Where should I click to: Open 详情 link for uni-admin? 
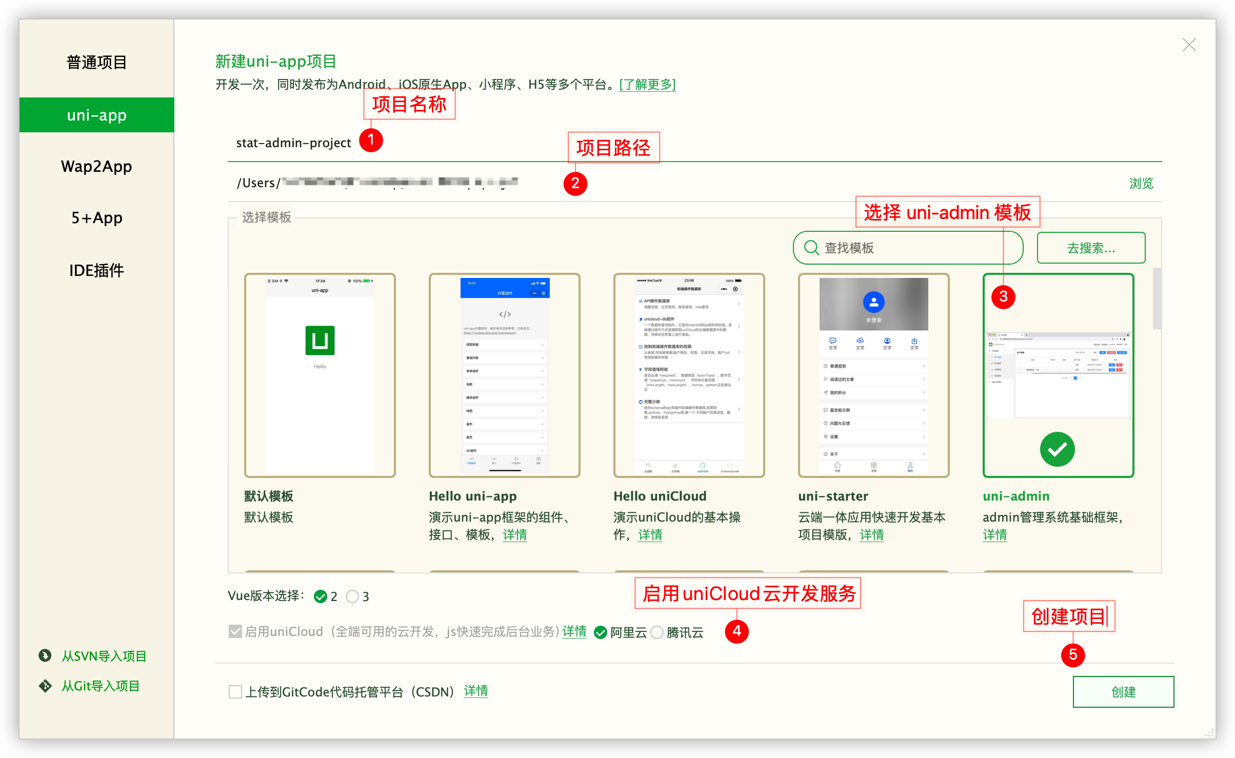[x=995, y=535]
